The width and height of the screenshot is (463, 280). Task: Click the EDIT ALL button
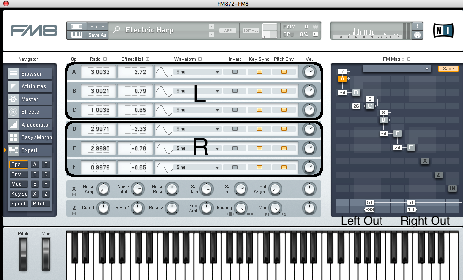(251, 31)
